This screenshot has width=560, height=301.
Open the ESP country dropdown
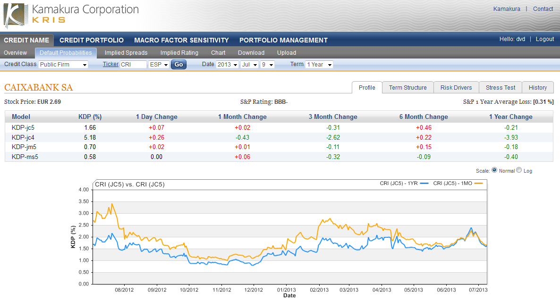click(x=159, y=64)
